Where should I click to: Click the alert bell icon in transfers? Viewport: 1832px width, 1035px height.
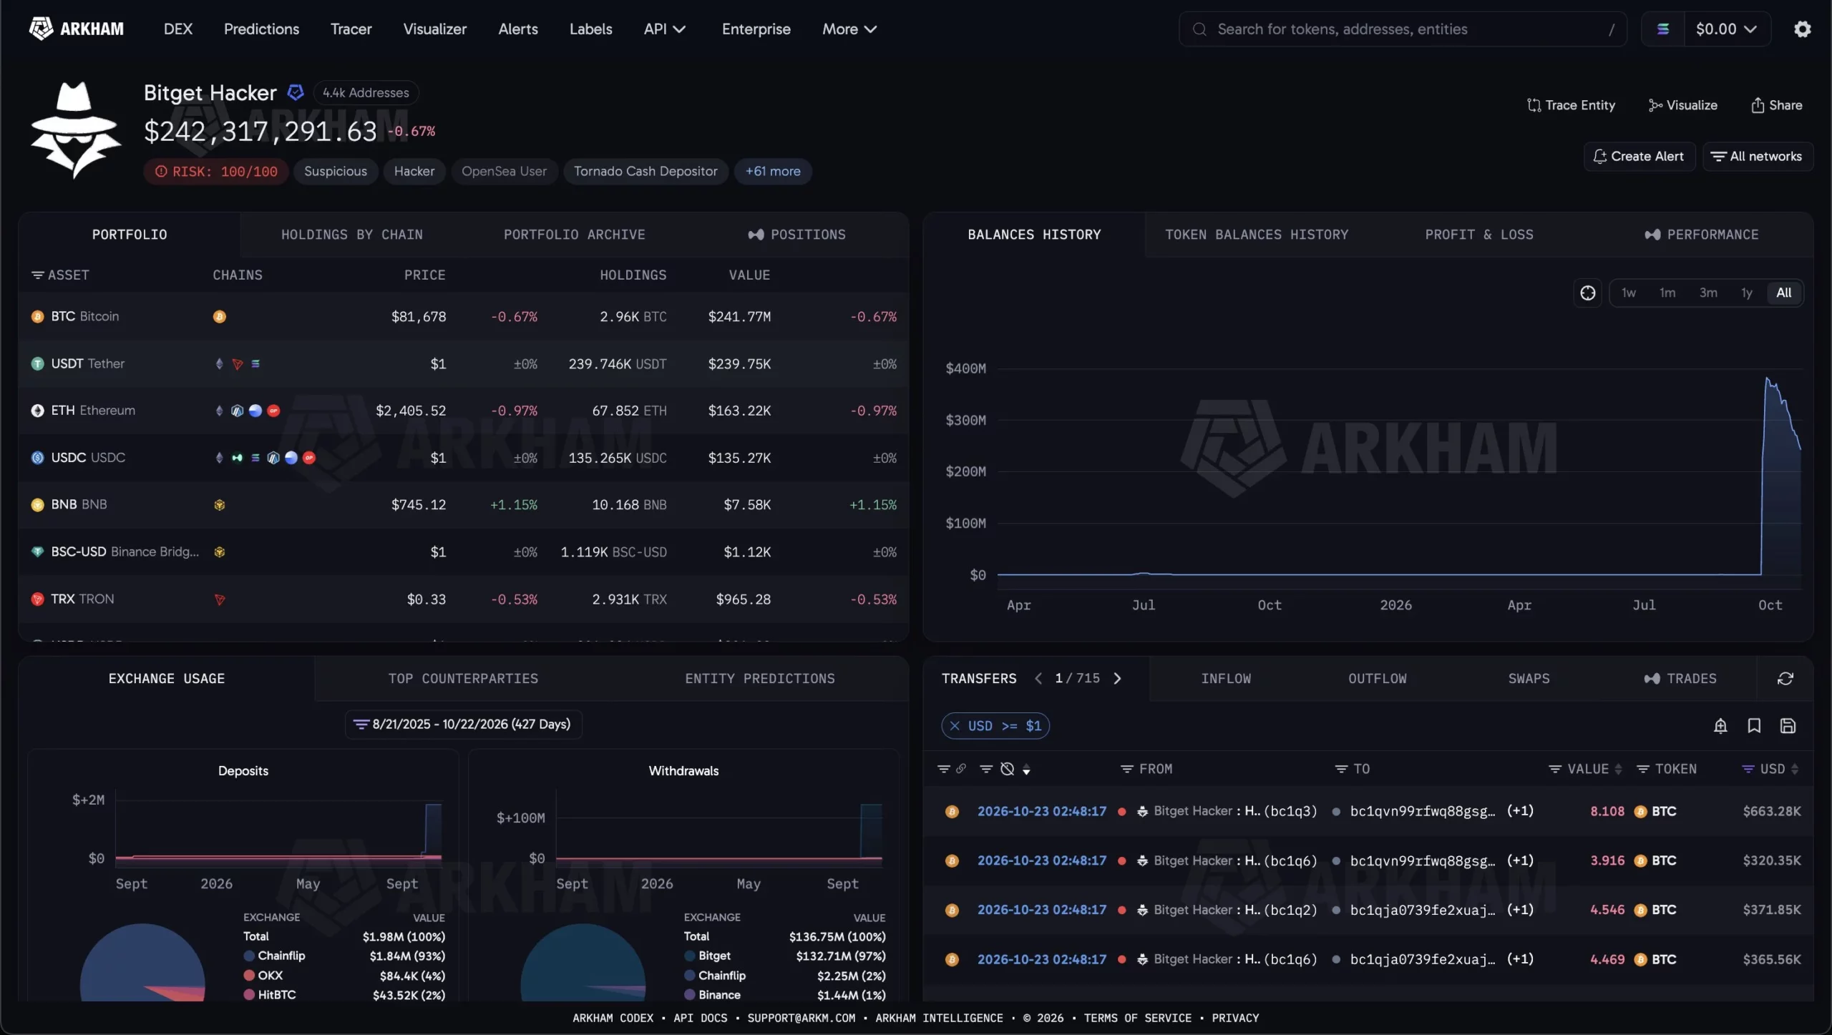[1720, 726]
